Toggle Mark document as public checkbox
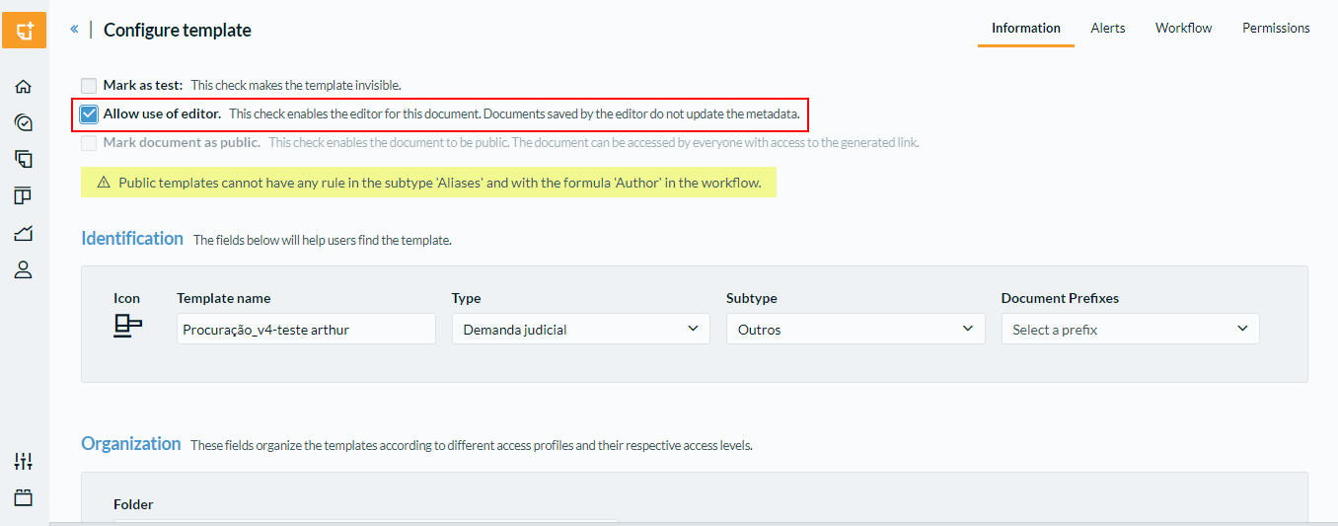Screen dimensions: 1338x526 [x=89, y=143]
